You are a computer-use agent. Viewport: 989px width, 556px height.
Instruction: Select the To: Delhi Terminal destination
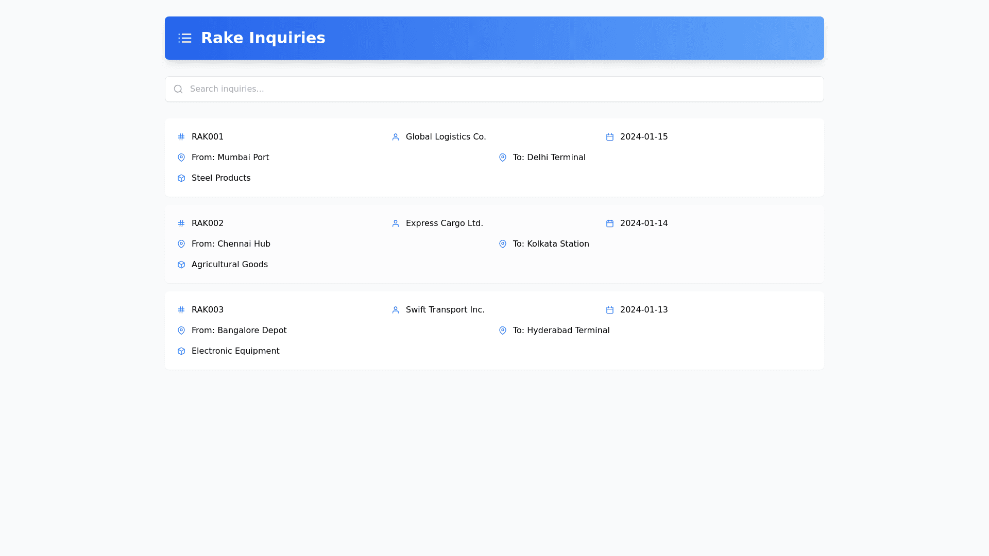click(x=549, y=158)
